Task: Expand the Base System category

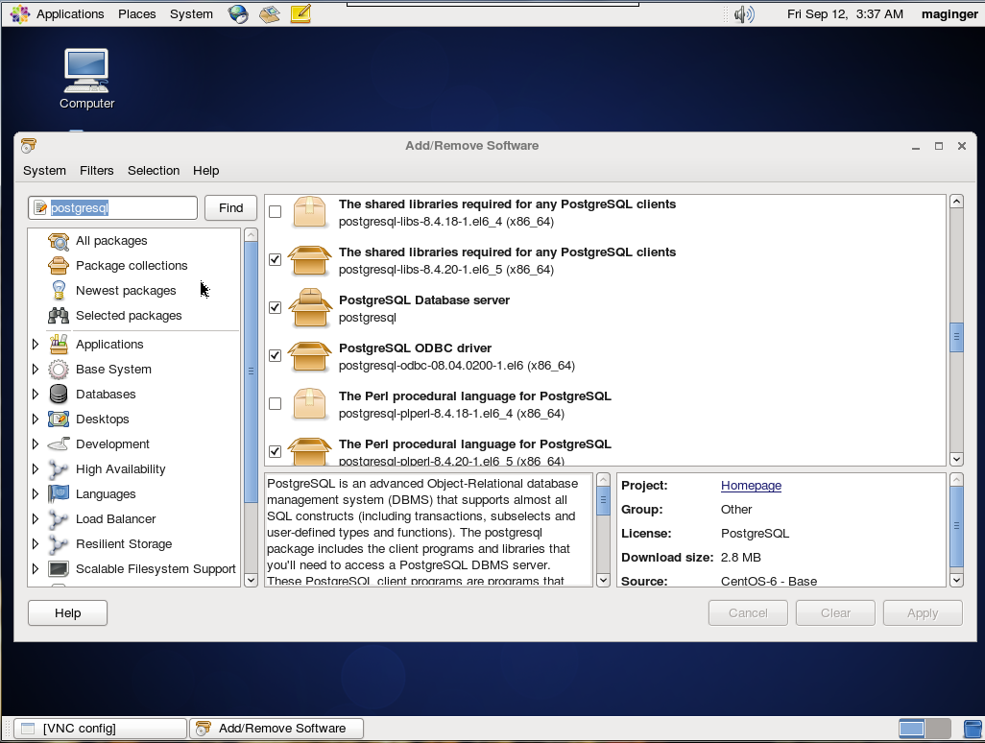Action: [x=36, y=370]
